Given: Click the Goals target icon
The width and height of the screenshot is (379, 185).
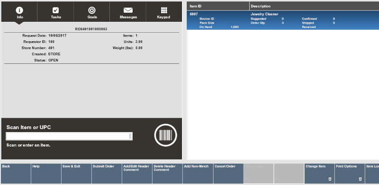Looking at the screenshot, I should coord(92,10).
